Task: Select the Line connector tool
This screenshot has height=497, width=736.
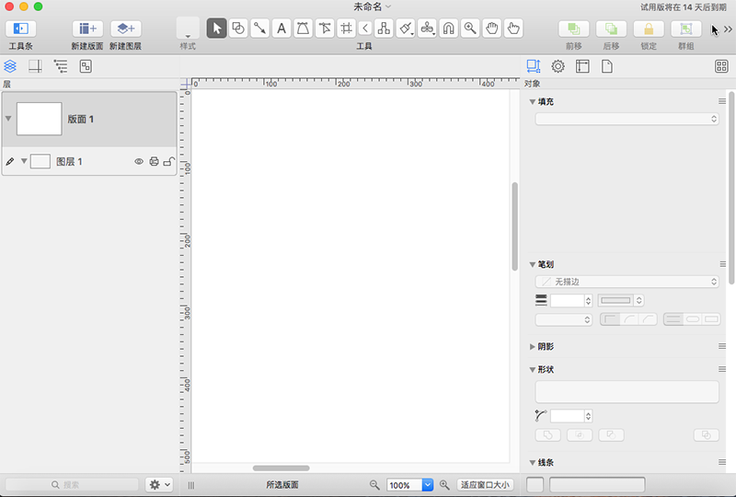Action: point(259,29)
